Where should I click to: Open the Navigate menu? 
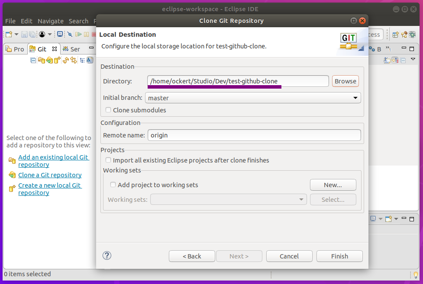coord(50,21)
